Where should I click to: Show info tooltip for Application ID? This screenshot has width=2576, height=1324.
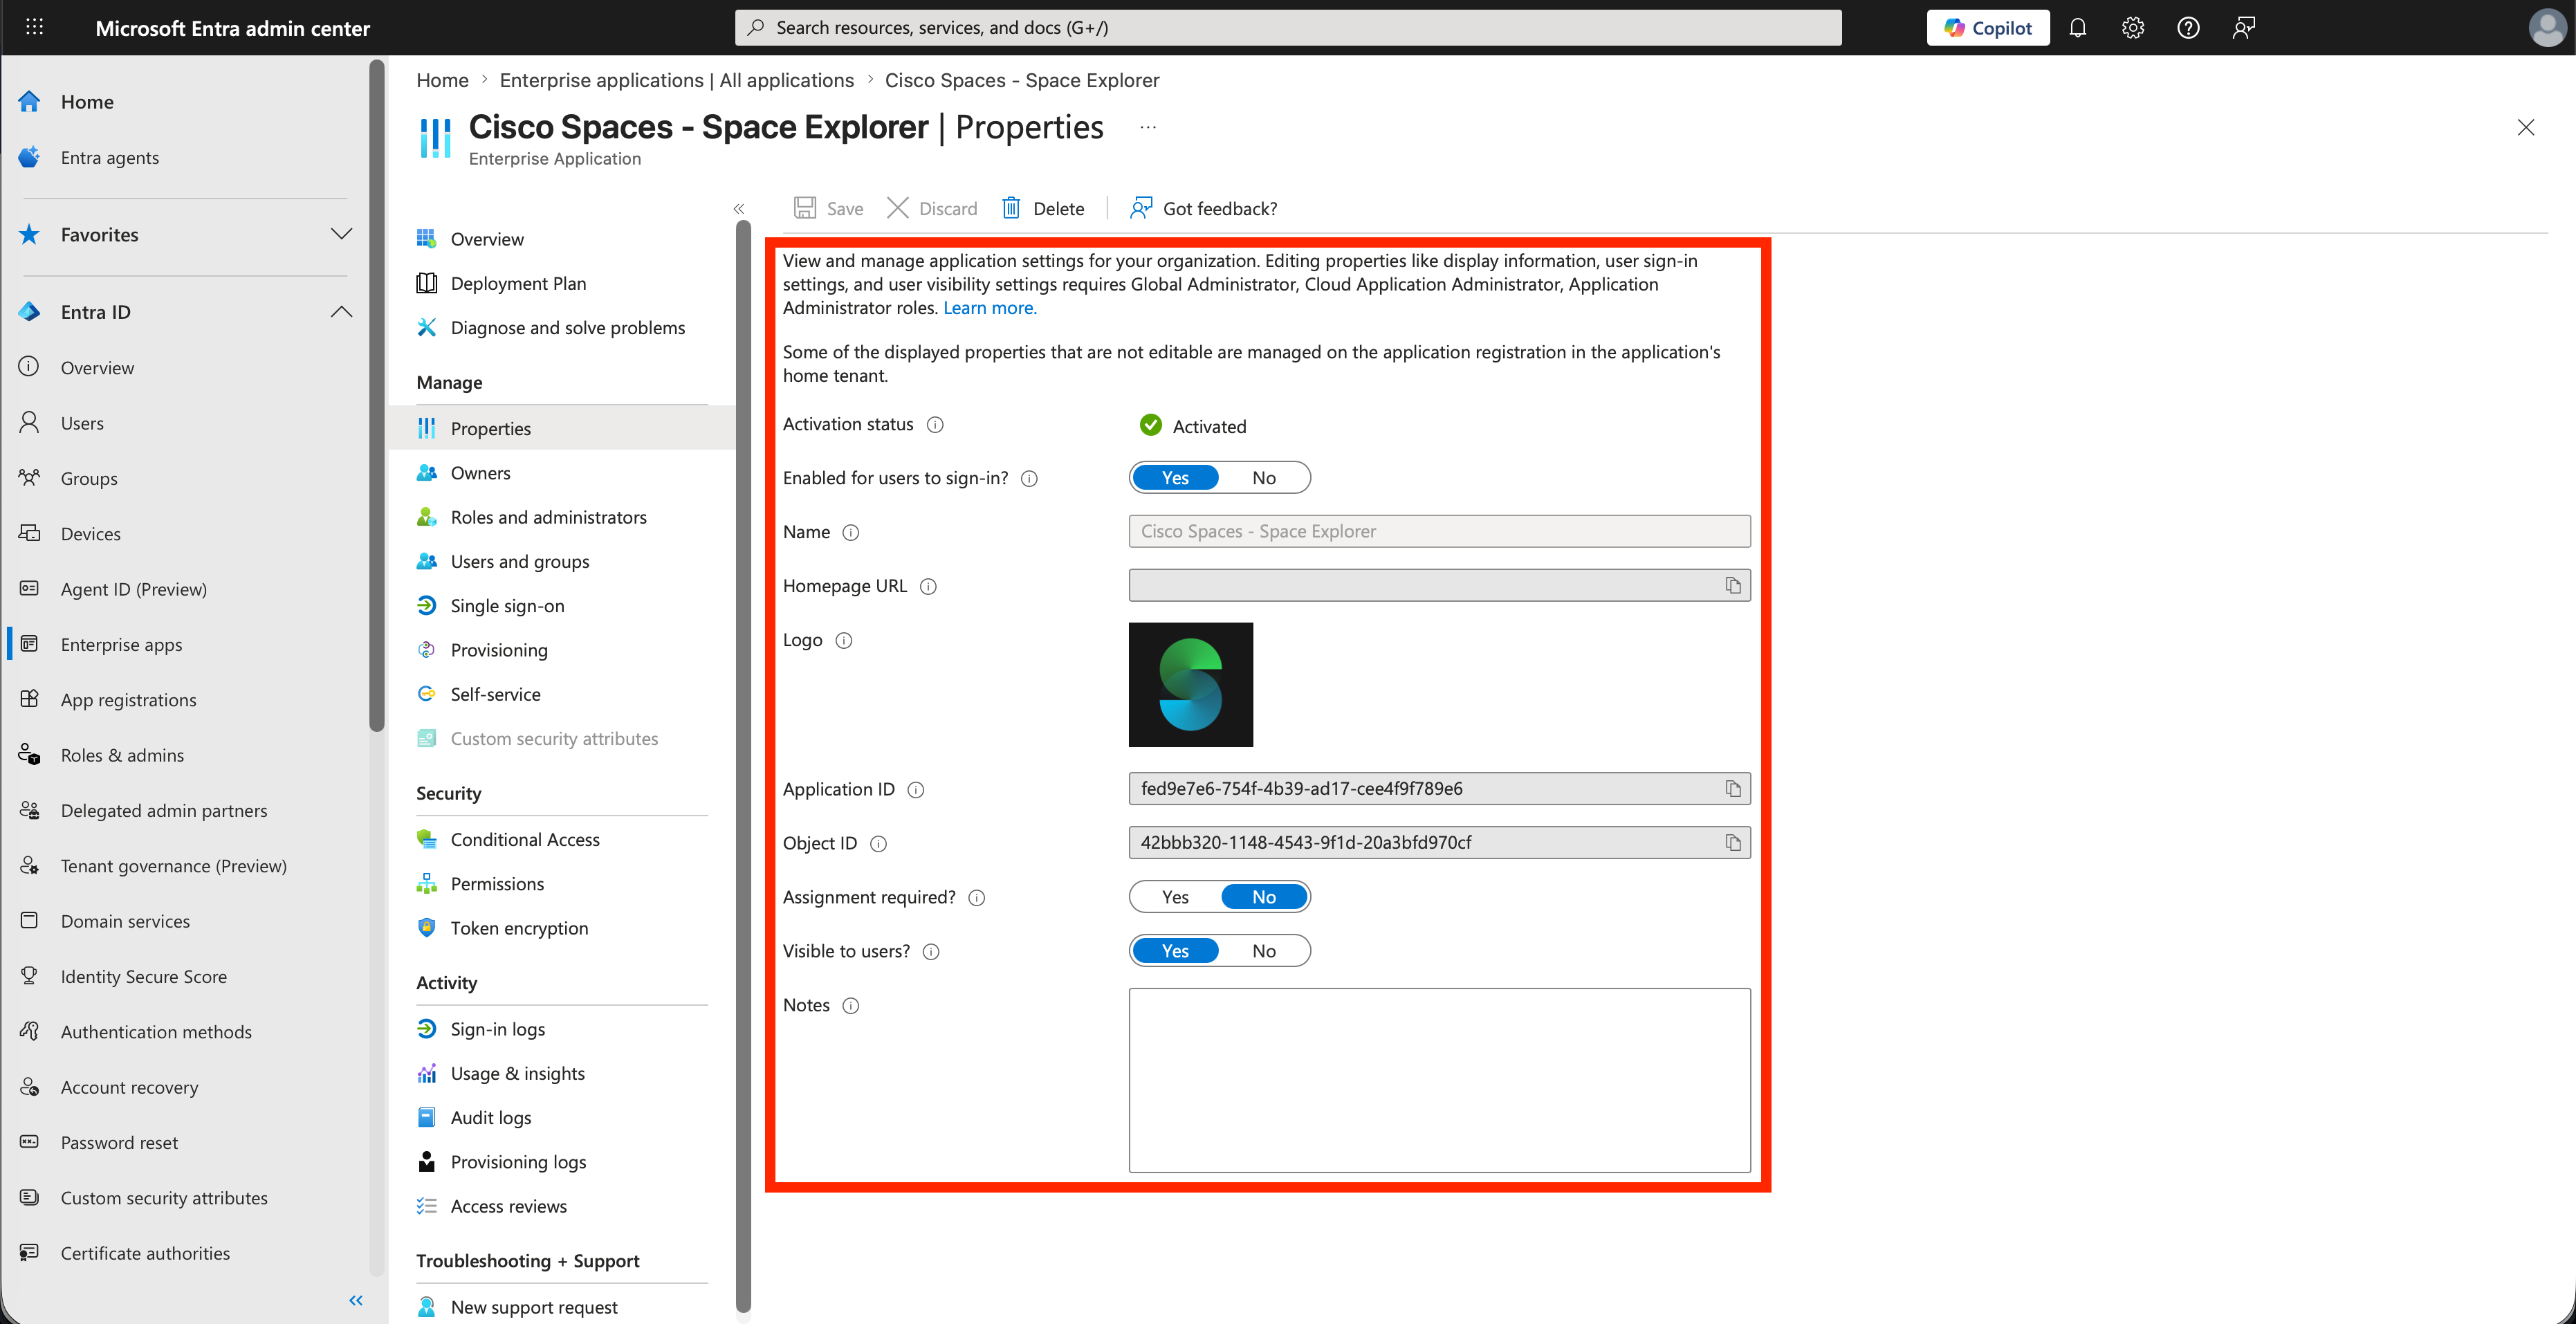916,790
